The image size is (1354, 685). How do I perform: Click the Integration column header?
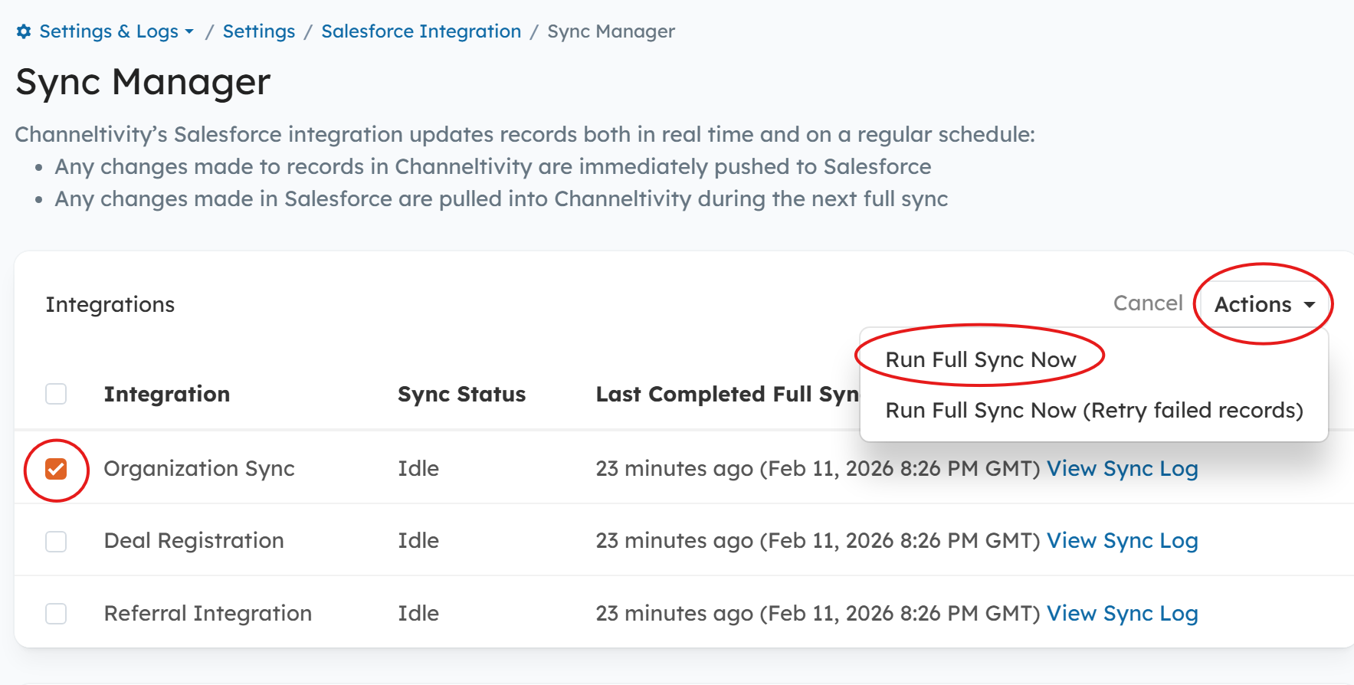click(x=166, y=394)
